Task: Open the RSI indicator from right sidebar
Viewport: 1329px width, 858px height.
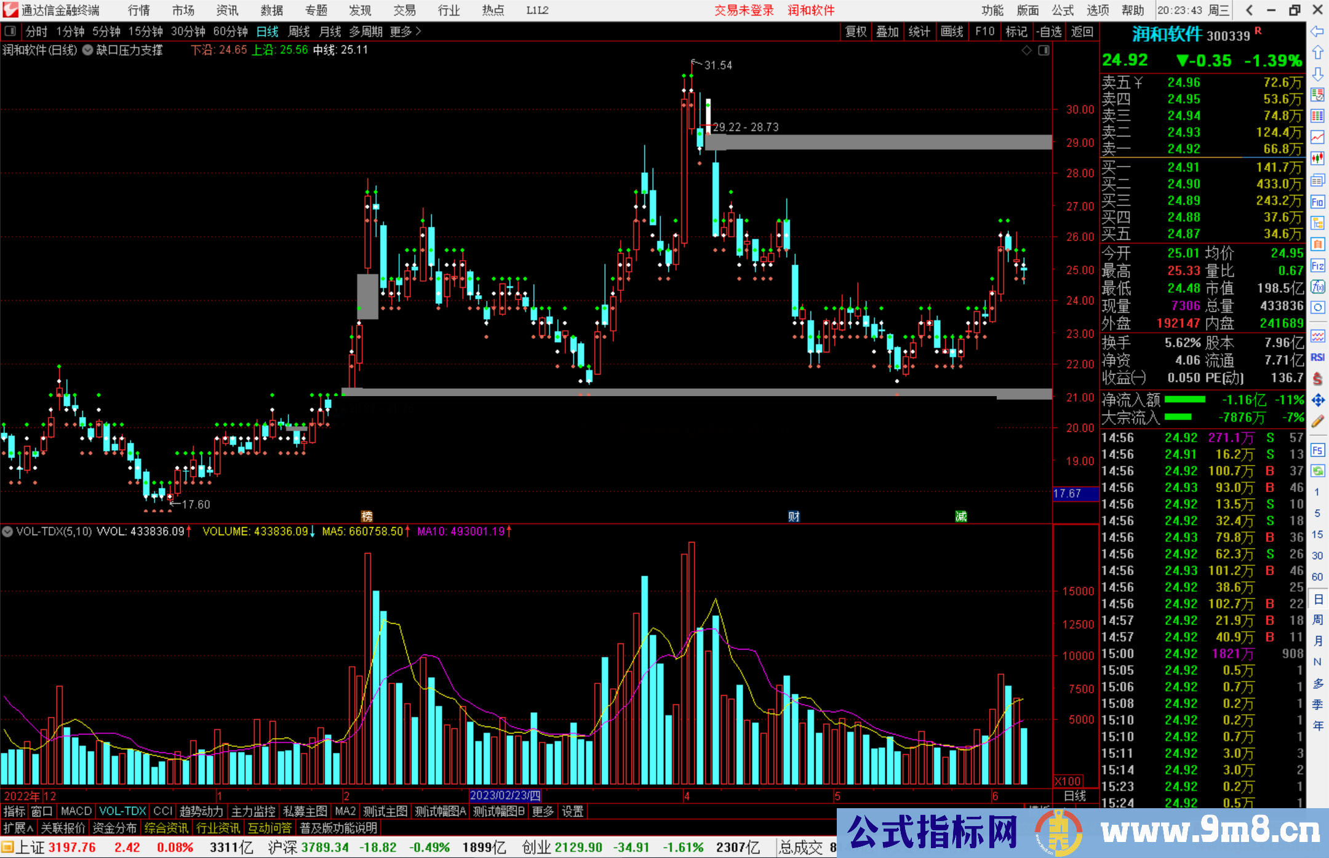Action: [1317, 357]
